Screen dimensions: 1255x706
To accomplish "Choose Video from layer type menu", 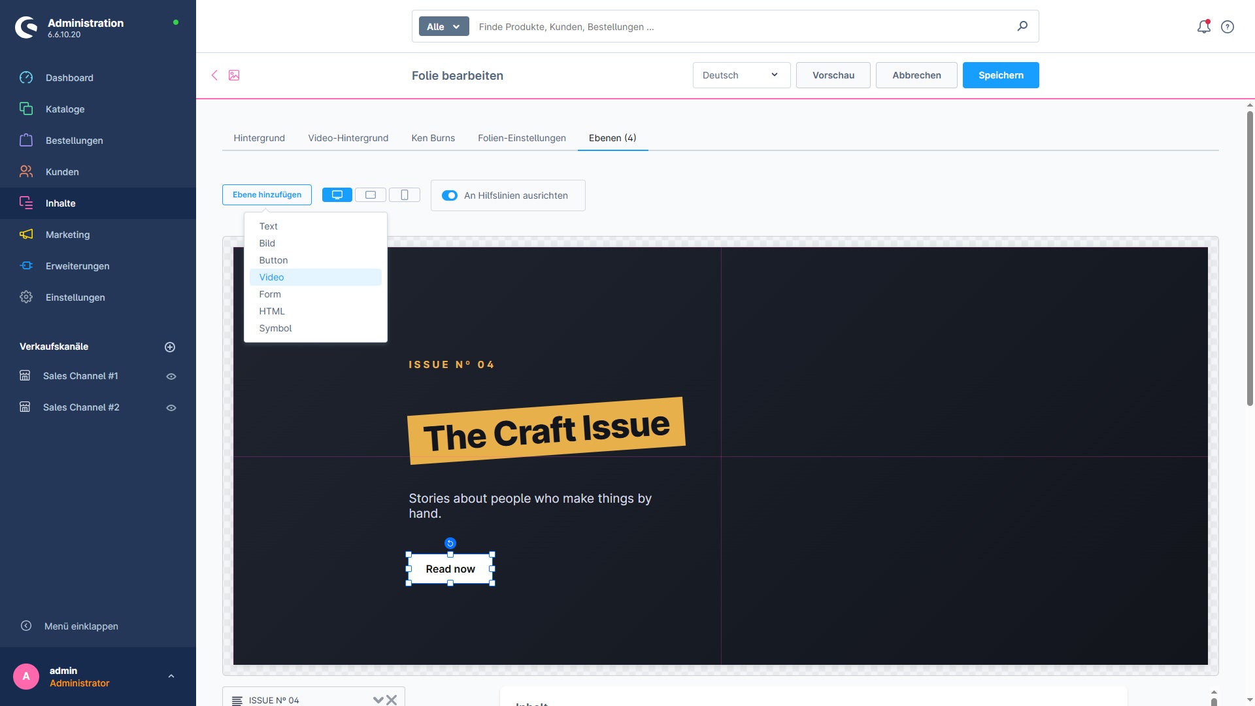I will tap(316, 277).
